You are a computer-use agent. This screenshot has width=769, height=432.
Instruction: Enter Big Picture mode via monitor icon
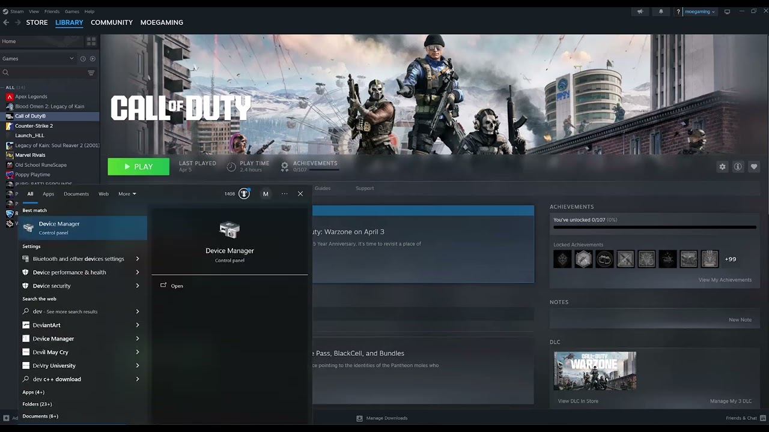tap(727, 11)
